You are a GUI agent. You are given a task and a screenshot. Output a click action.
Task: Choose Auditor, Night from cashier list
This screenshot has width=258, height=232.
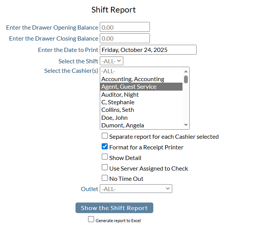(x=120, y=94)
